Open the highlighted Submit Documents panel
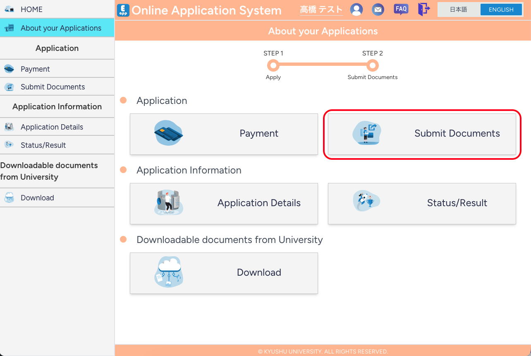531x356 pixels. [421, 133]
